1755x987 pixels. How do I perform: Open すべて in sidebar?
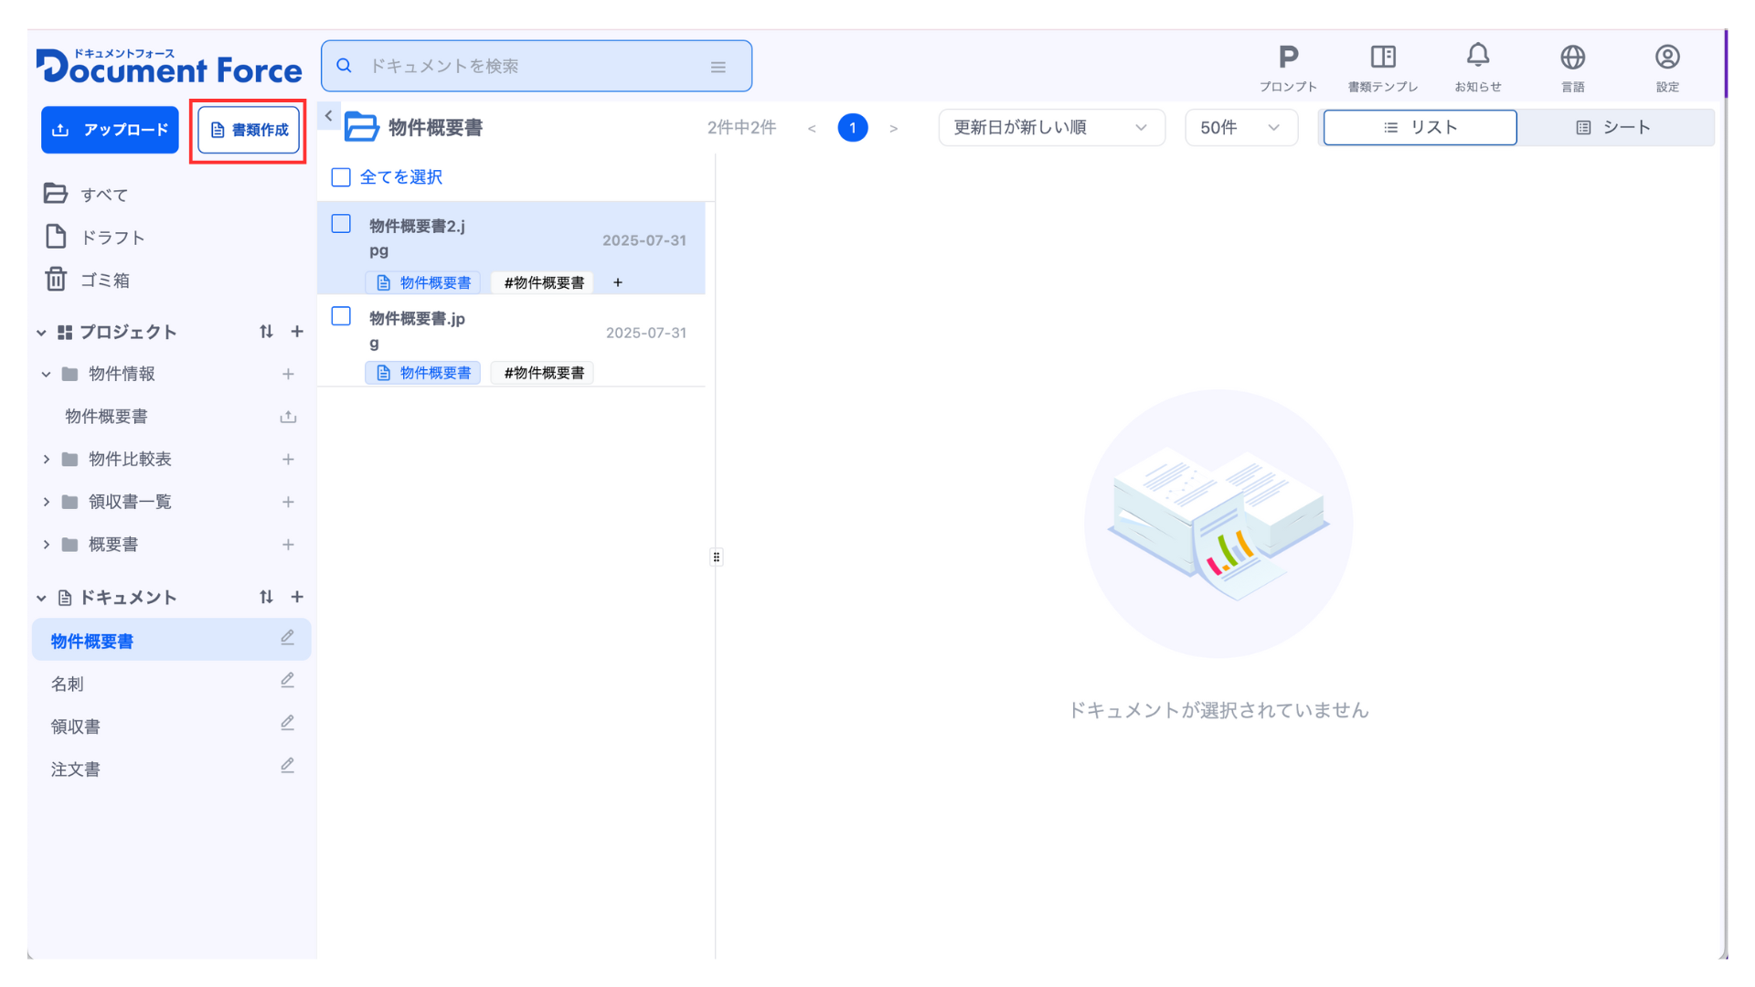(86, 194)
